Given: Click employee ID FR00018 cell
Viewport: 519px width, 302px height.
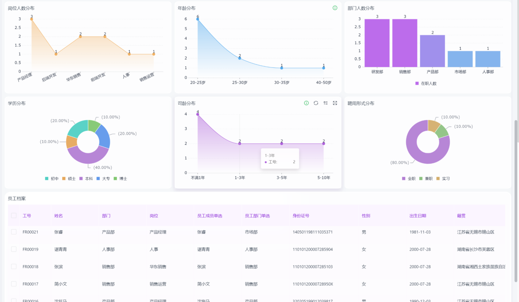Looking at the screenshot, I should (30, 267).
